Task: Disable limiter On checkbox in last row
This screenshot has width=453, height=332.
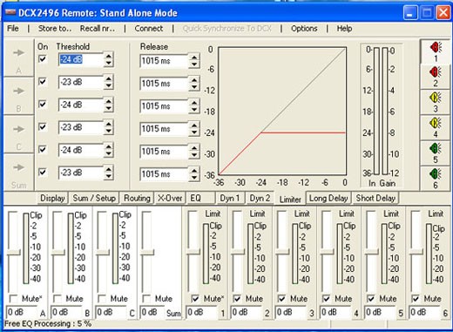Action: pos(43,173)
